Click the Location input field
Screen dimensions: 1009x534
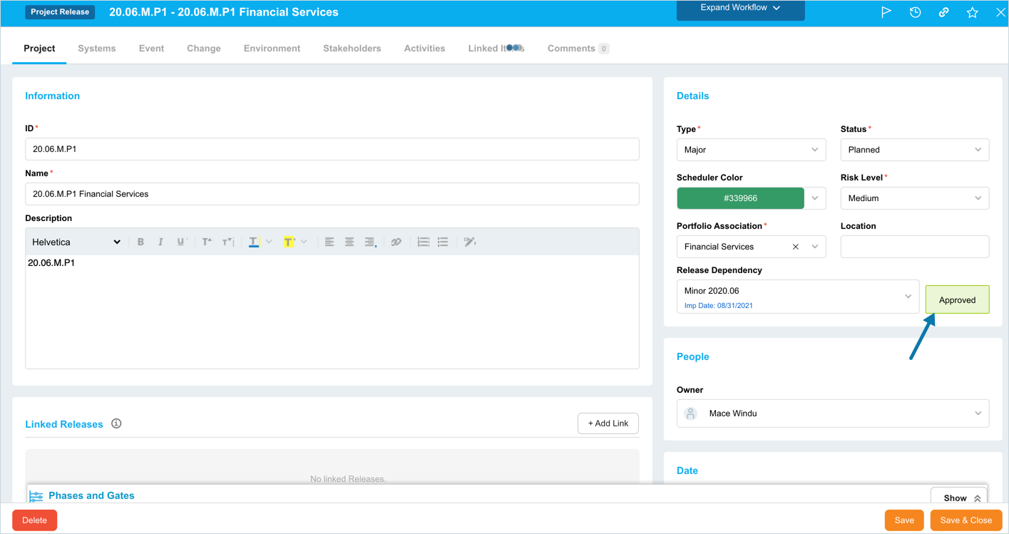[x=914, y=247]
